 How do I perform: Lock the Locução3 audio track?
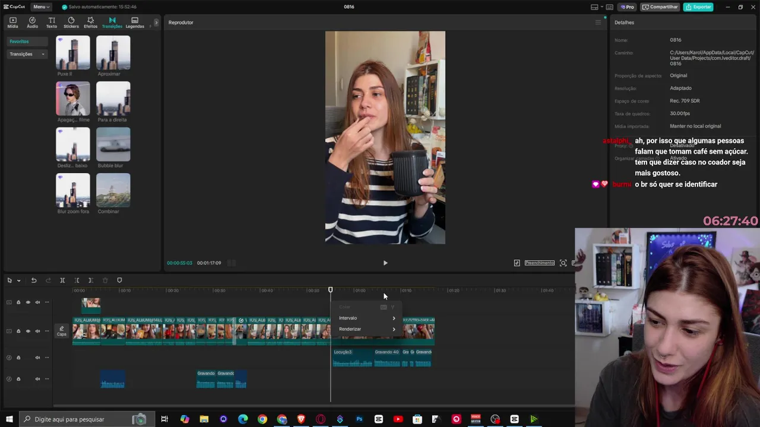[x=18, y=358]
